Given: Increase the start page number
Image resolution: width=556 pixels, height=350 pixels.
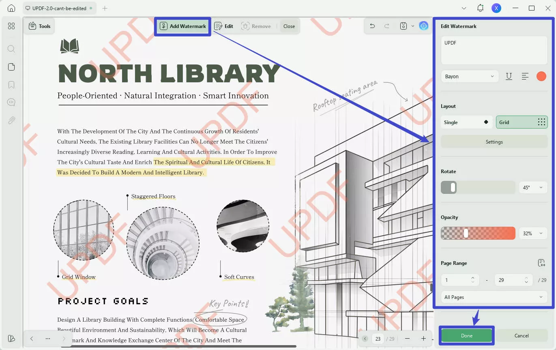Looking at the screenshot, I should [472, 278].
